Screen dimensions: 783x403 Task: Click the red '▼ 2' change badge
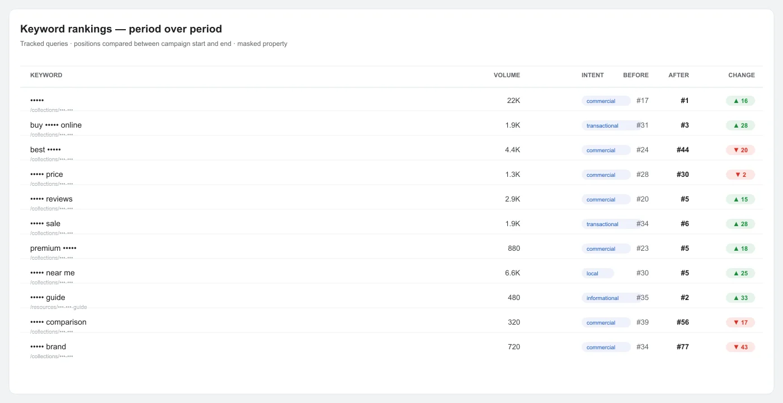click(740, 175)
